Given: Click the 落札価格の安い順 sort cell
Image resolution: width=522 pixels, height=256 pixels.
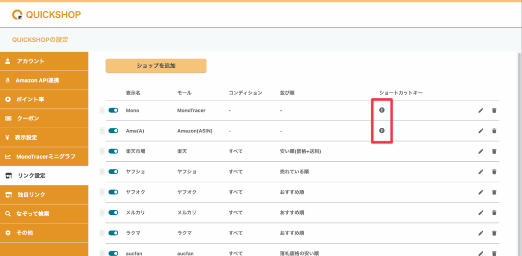Looking at the screenshot, I should (x=299, y=253).
